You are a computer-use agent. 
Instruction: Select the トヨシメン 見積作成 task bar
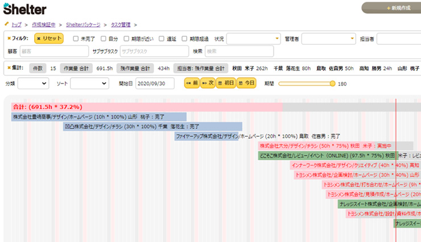click(373, 194)
